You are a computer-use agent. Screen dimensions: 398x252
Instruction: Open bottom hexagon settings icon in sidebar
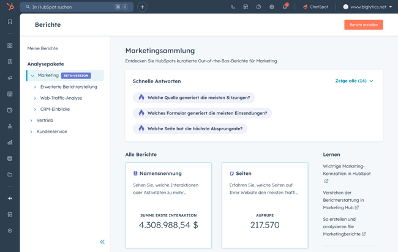[10, 231]
